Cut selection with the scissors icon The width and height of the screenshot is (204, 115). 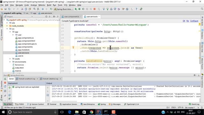point(22,9)
